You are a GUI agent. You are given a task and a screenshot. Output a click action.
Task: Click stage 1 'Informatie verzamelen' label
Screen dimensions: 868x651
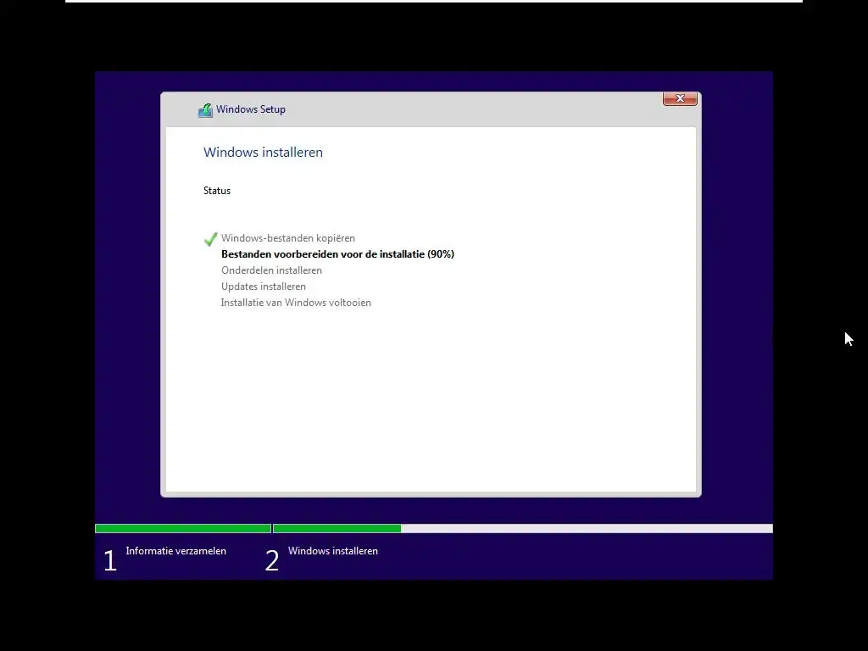click(176, 551)
